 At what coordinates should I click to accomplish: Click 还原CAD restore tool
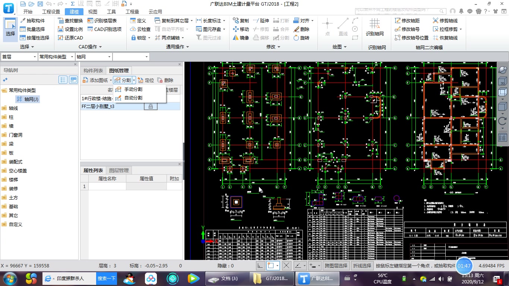click(x=70, y=38)
